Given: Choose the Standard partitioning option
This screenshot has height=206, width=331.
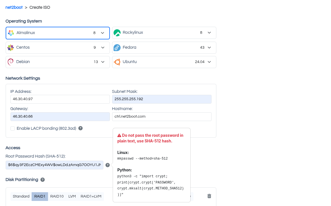Looking at the screenshot, I should tap(21, 196).
